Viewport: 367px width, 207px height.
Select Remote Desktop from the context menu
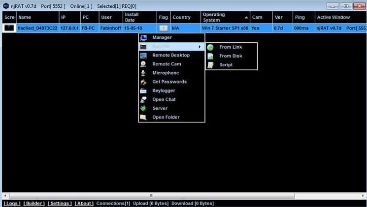click(171, 55)
